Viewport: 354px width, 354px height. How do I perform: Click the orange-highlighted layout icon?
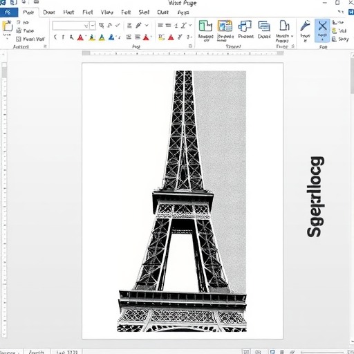point(225,26)
